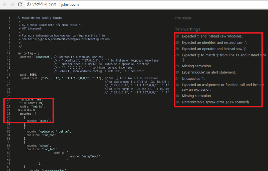Select 'Unrecoverable syntax error. (23% scanned).' warning
Screen dimensions: 268x171
pyautogui.click(x=216, y=102)
